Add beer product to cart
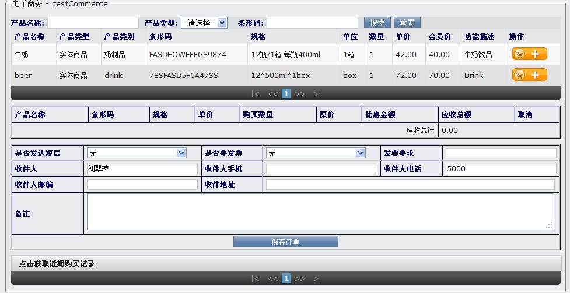Screen dimensions: 570x293 529,75
